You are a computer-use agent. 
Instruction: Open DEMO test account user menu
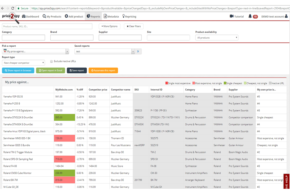(275, 16)
